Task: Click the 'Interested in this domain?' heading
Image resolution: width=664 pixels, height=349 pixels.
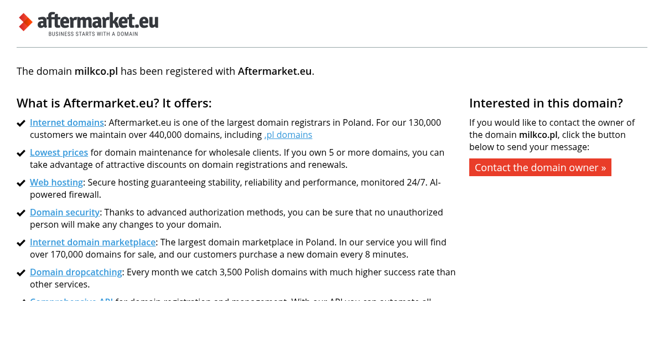Action: [x=546, y=103]
